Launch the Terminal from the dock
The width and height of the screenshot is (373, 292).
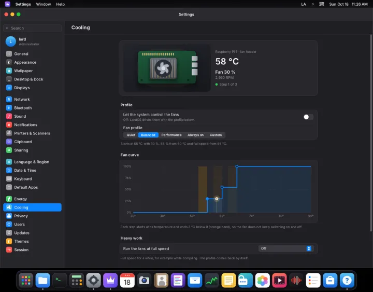[x=60, y=280]
